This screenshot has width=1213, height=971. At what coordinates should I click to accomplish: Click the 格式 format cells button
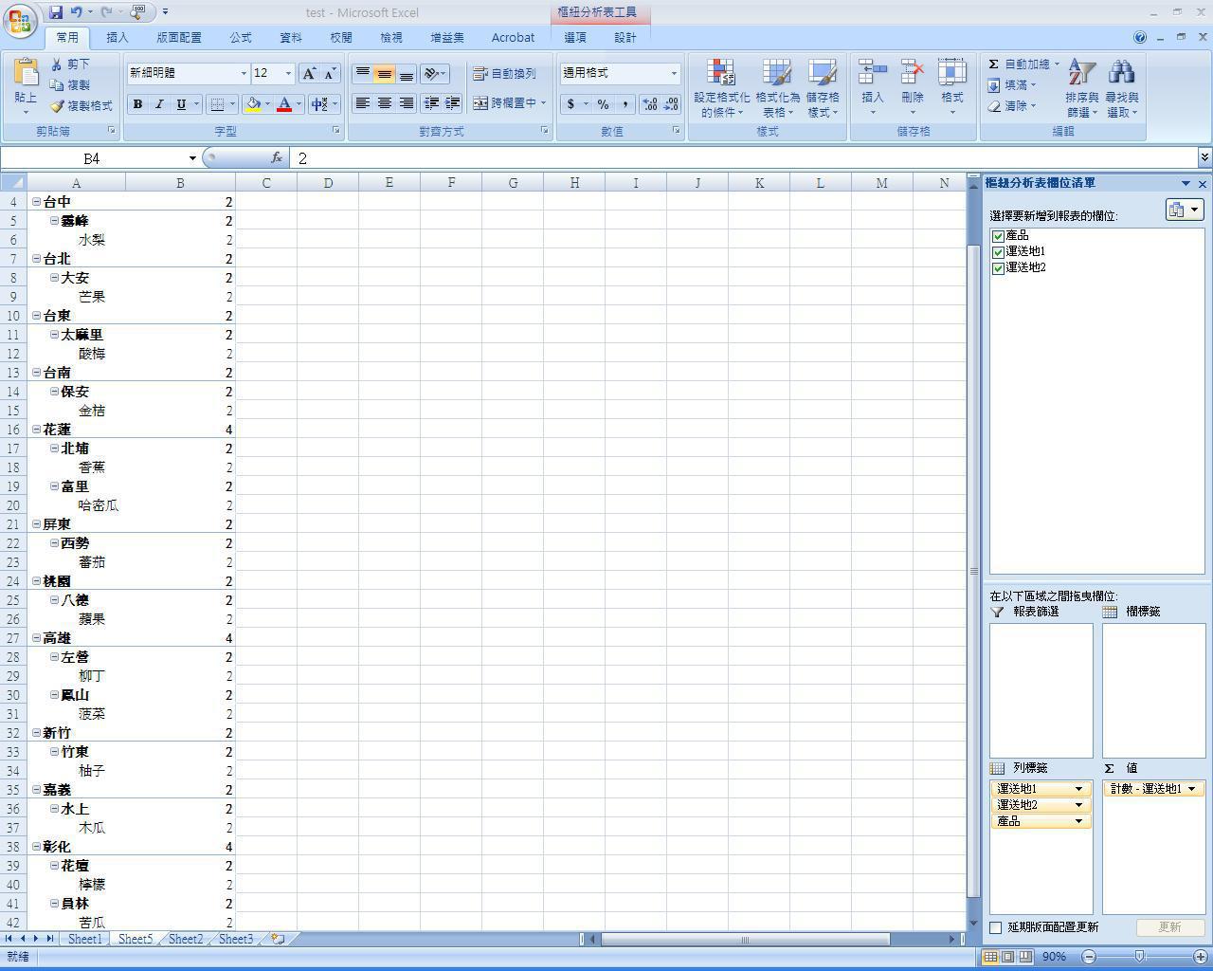click(x=952, y=88)
